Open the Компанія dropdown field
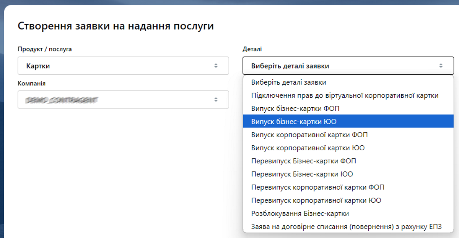459x238 pixels. click(123, 99)
